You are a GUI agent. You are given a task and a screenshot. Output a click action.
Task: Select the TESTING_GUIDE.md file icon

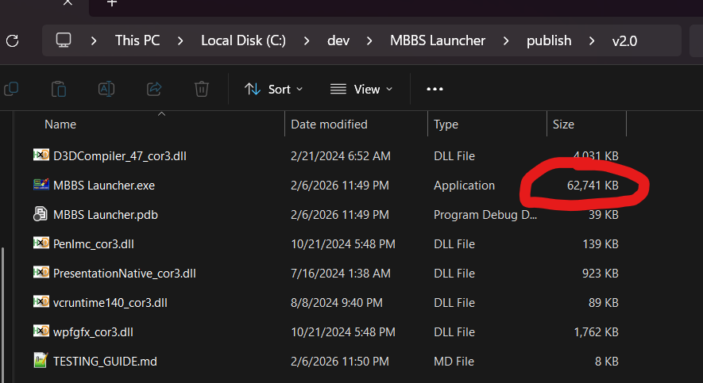(41, 361)
